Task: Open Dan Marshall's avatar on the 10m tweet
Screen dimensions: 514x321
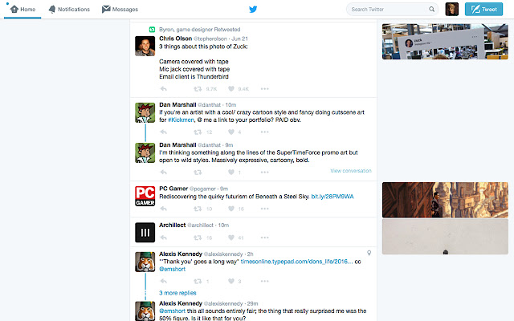Action: 145,112
